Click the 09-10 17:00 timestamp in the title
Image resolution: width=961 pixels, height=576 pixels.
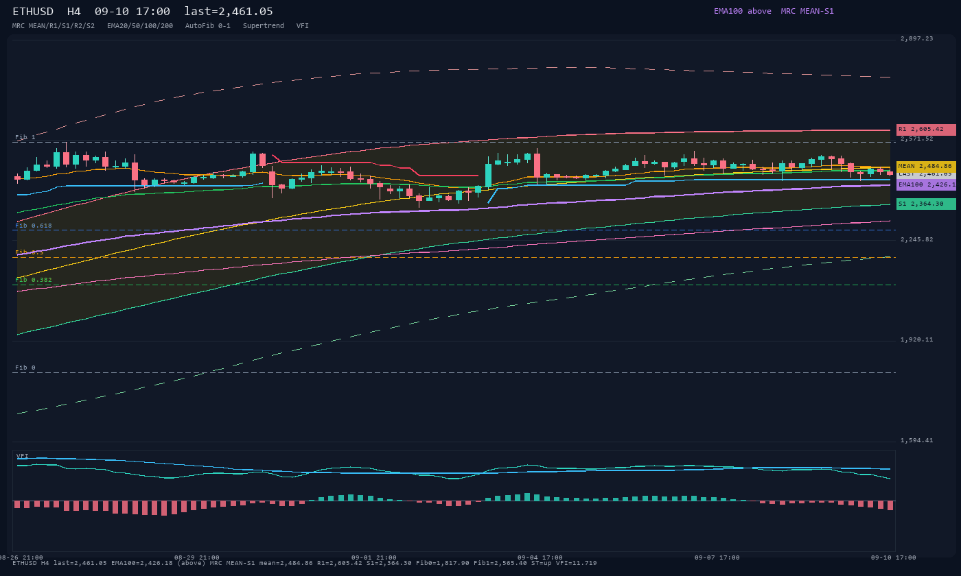[x=132, y=12]
